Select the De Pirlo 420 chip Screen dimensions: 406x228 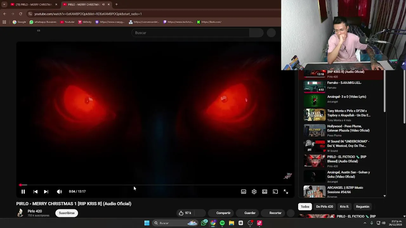[324, 207]
